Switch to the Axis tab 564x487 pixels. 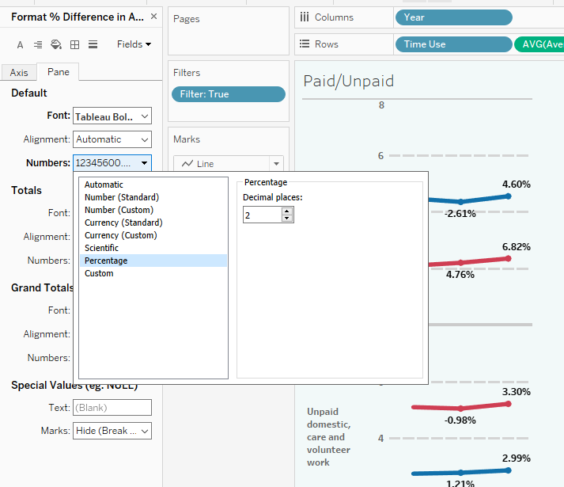(19, 72)
